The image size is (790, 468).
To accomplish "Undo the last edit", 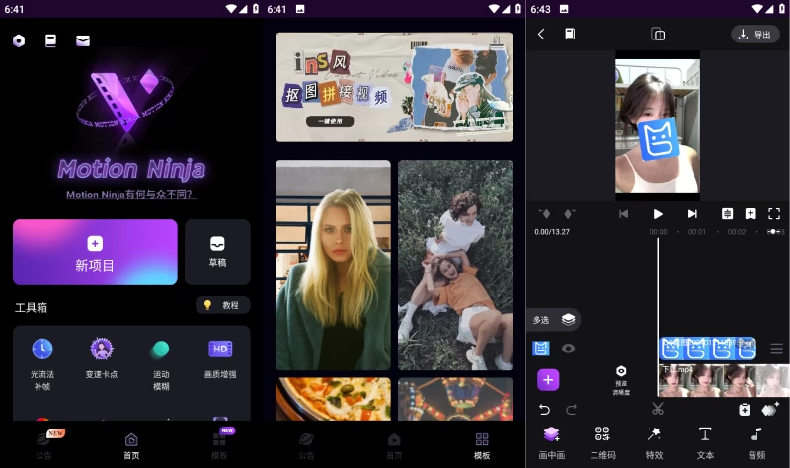I will pyautogui.click(x=545, y=410).
